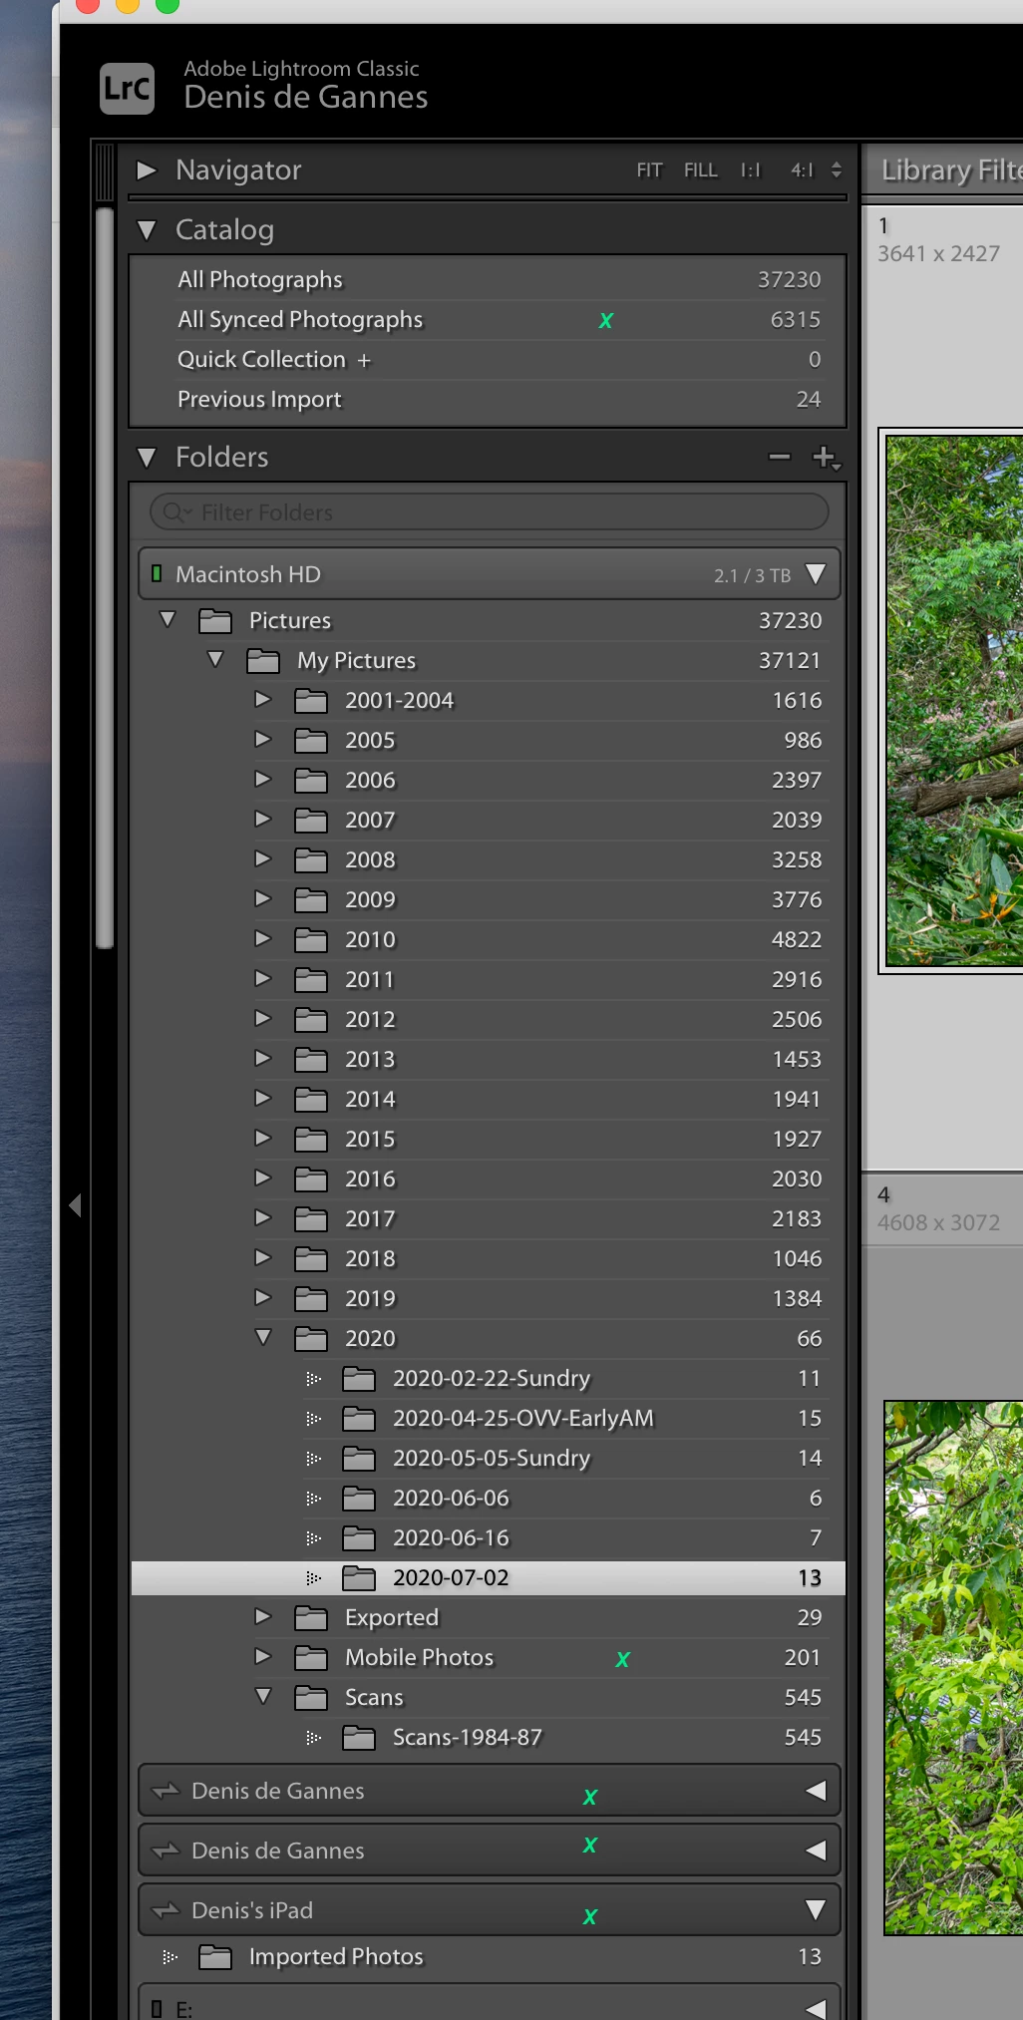Open folder 2020-04-25-OVV-EarlyAM

click(488, 1419)
